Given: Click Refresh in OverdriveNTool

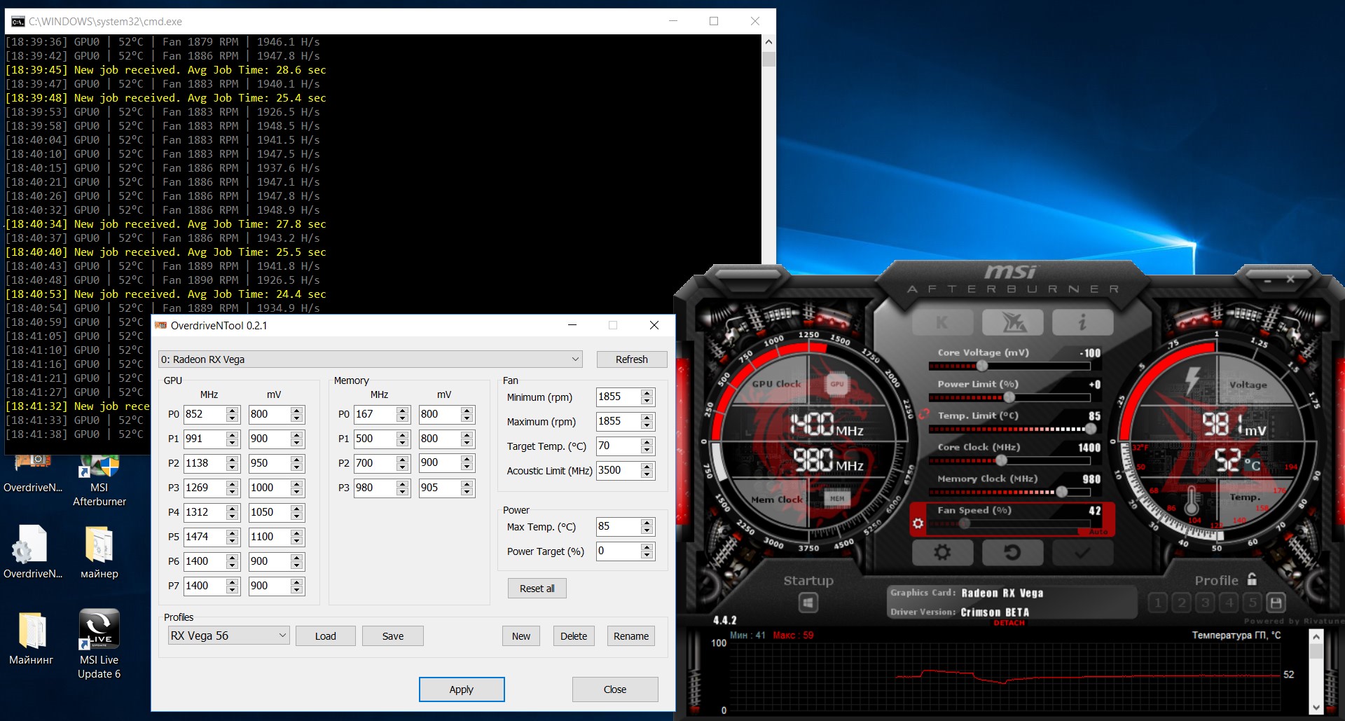Looking at the screenshot, I should (632, 359).
